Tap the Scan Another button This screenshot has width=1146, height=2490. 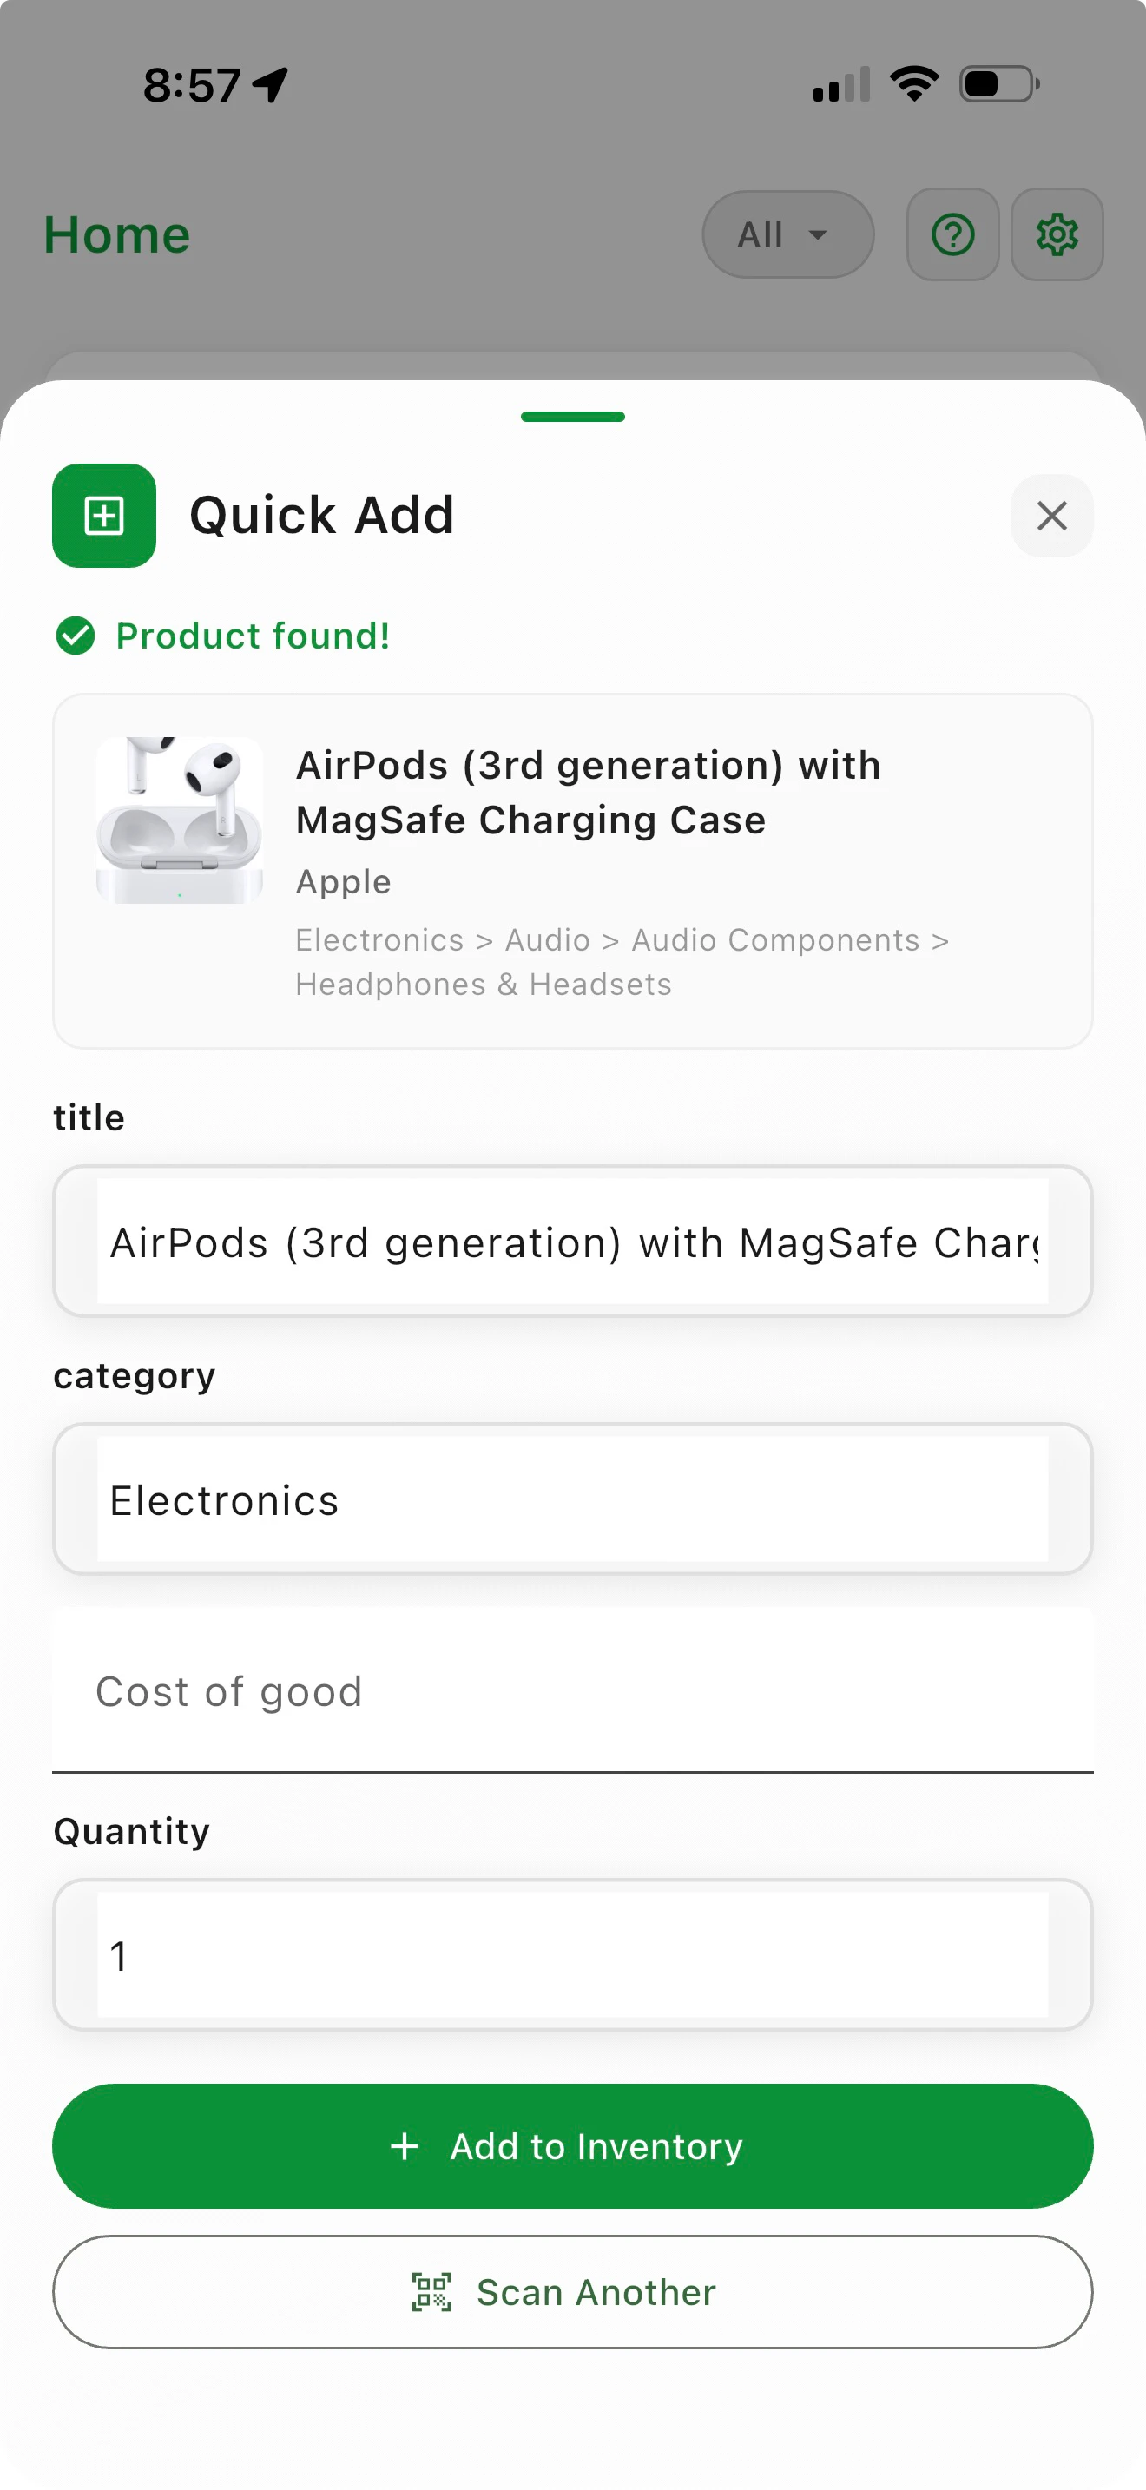tap(573, 2292)
